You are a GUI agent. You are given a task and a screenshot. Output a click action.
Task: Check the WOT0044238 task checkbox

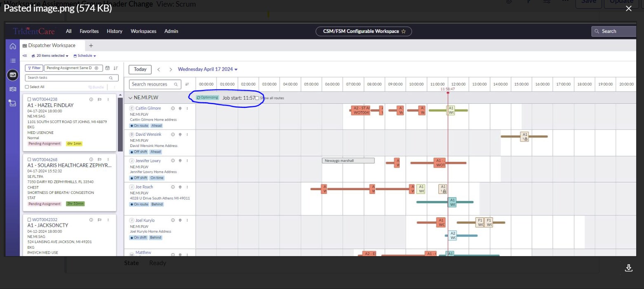pyautogui.click(x=29, y=99)
